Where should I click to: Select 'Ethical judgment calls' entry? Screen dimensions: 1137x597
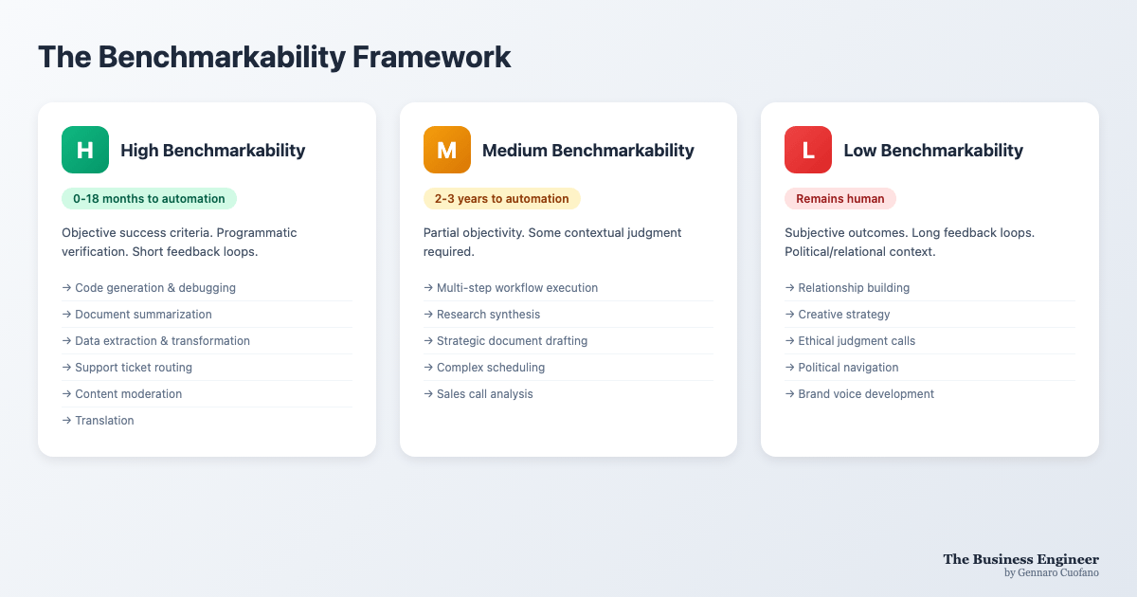[x=930, y=341]
